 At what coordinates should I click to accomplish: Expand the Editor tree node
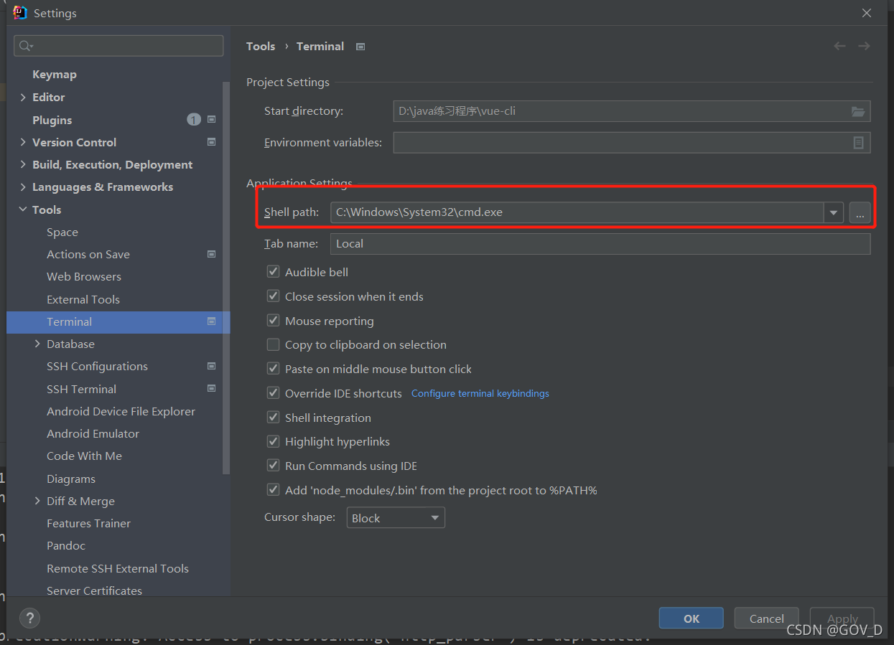click(24, 97)
